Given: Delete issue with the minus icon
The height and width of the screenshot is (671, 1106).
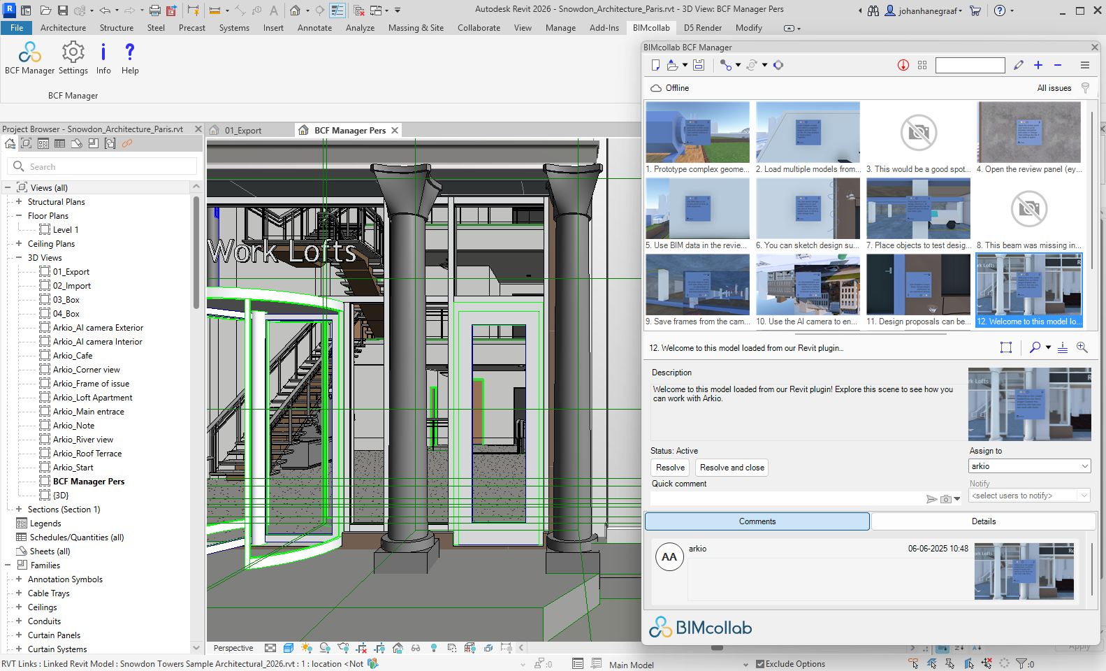Looking at the screenshot, I should pos(1058,65).
